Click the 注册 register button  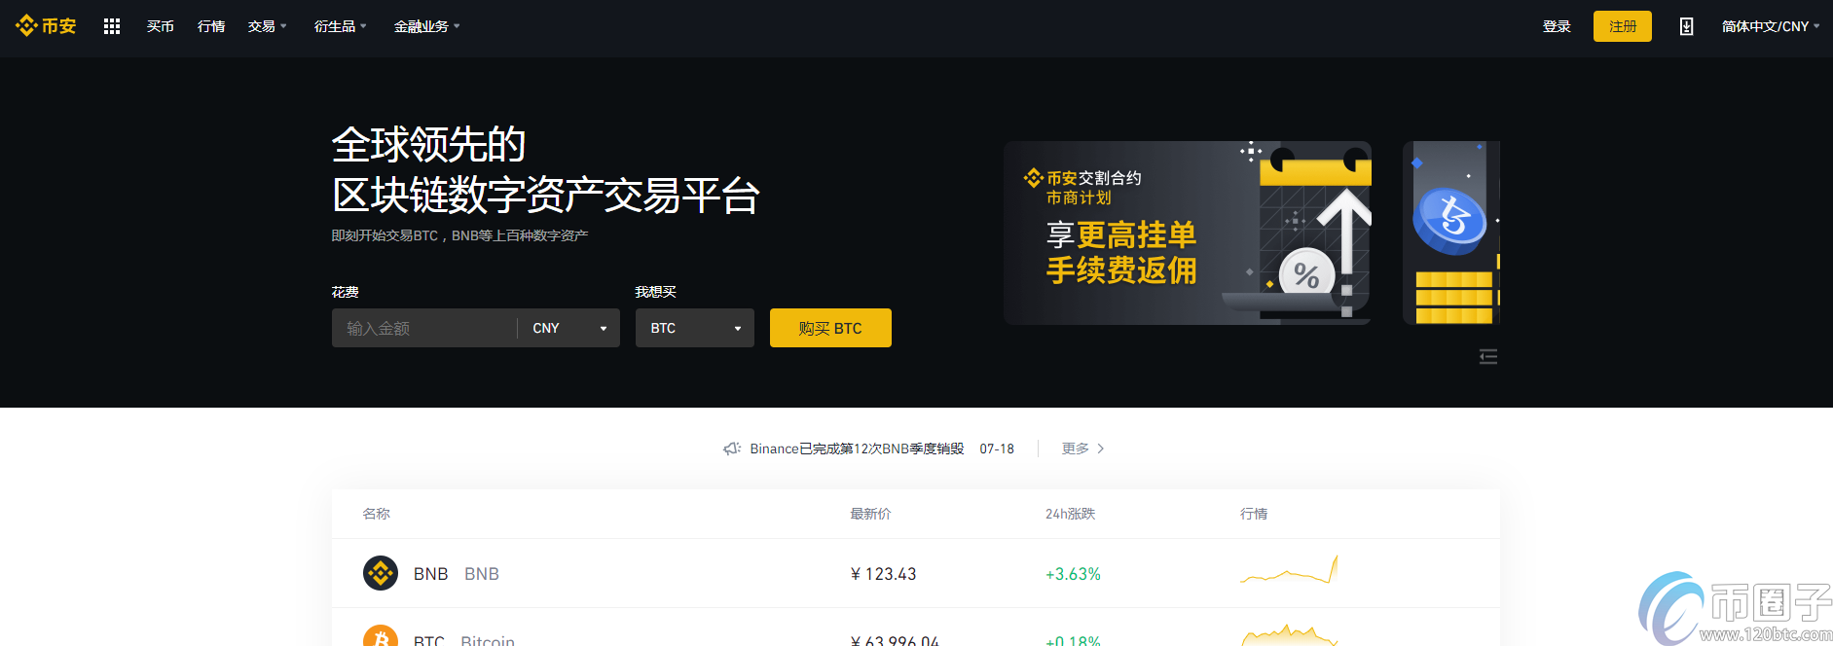point(1623,26)
